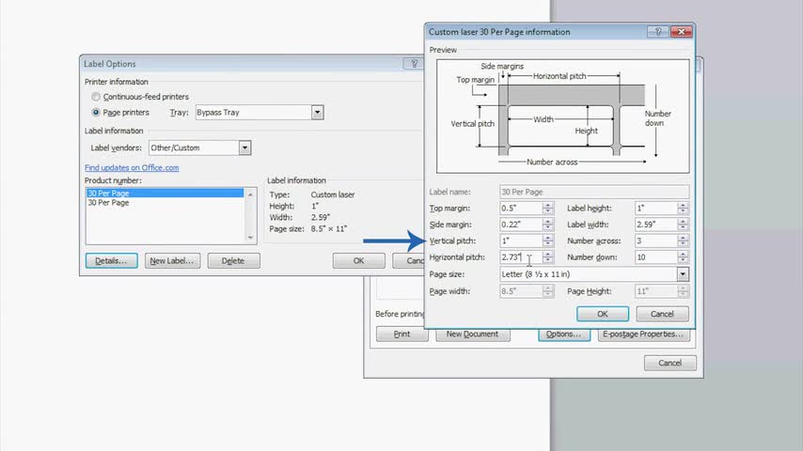Click the Label width stepper arrows

684,225
